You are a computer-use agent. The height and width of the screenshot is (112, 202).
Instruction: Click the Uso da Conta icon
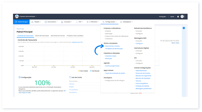[70, 77]
